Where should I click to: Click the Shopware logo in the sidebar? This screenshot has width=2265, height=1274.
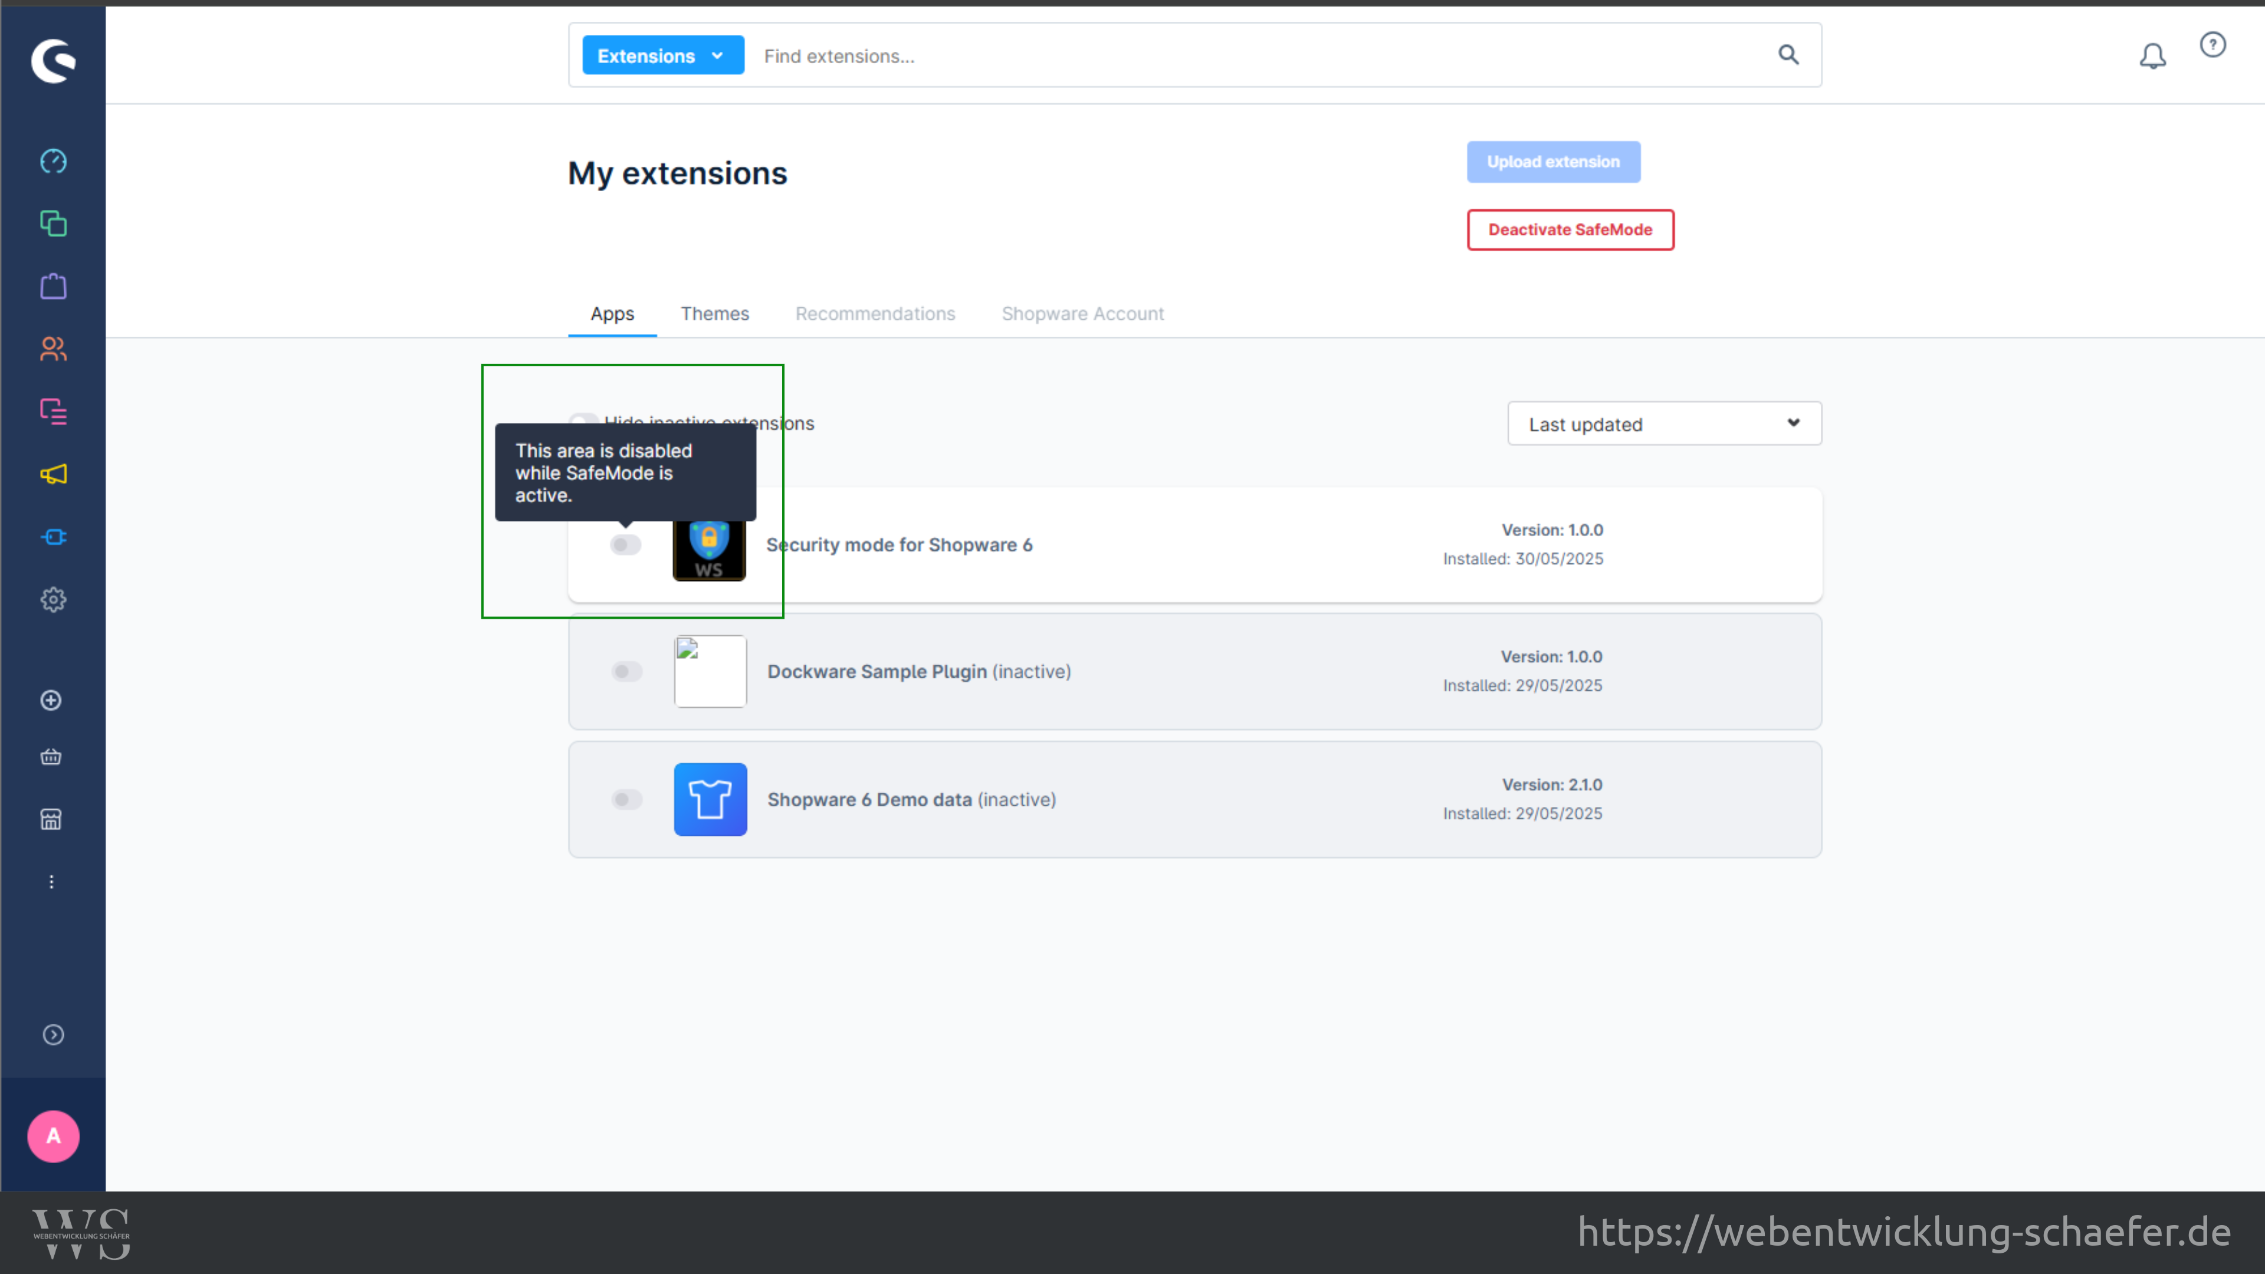52,61
